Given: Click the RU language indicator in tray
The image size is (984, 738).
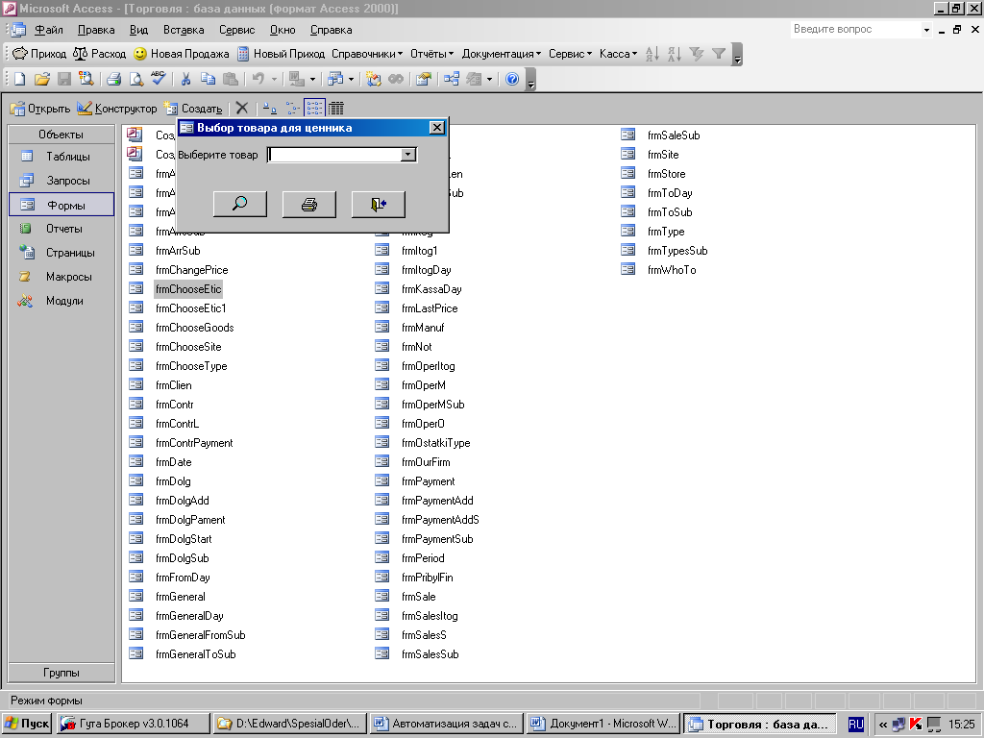Looking at the screenshot, I should click(x=856, y=725).
